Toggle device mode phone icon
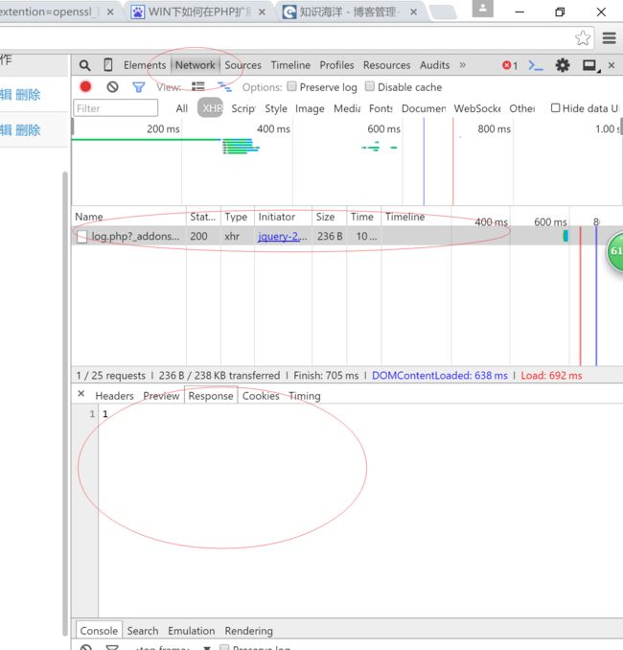The image size is (623, 650). click(x=107, y=65)
